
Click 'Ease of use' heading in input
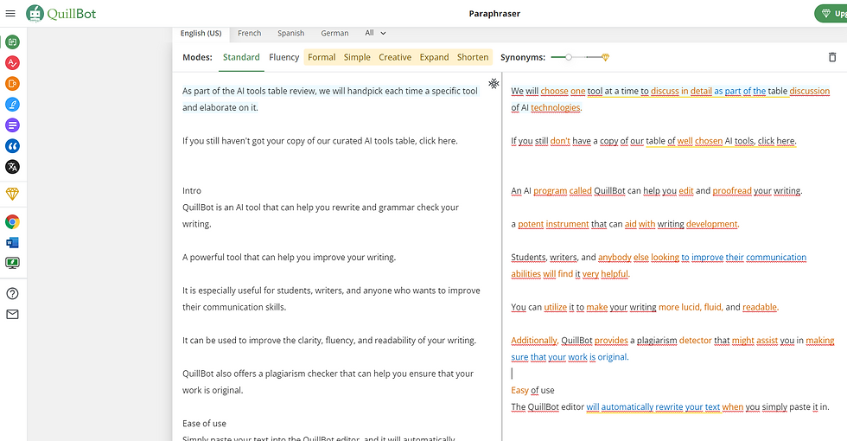pos(204,424)
